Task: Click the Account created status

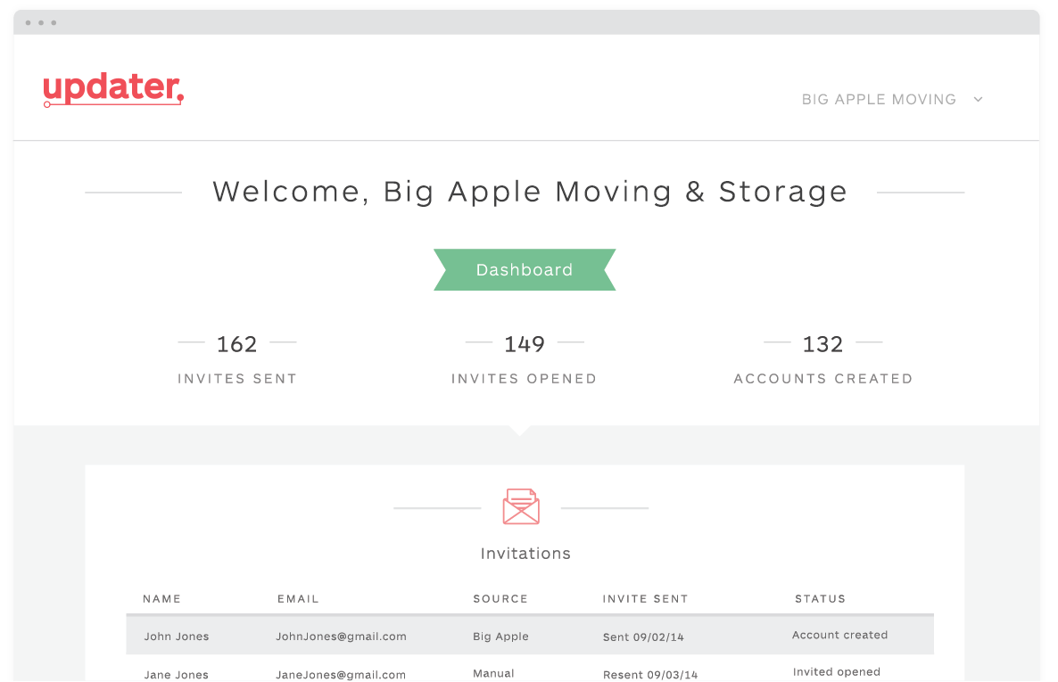Action: pyautogui.click(x=839, y=635)
